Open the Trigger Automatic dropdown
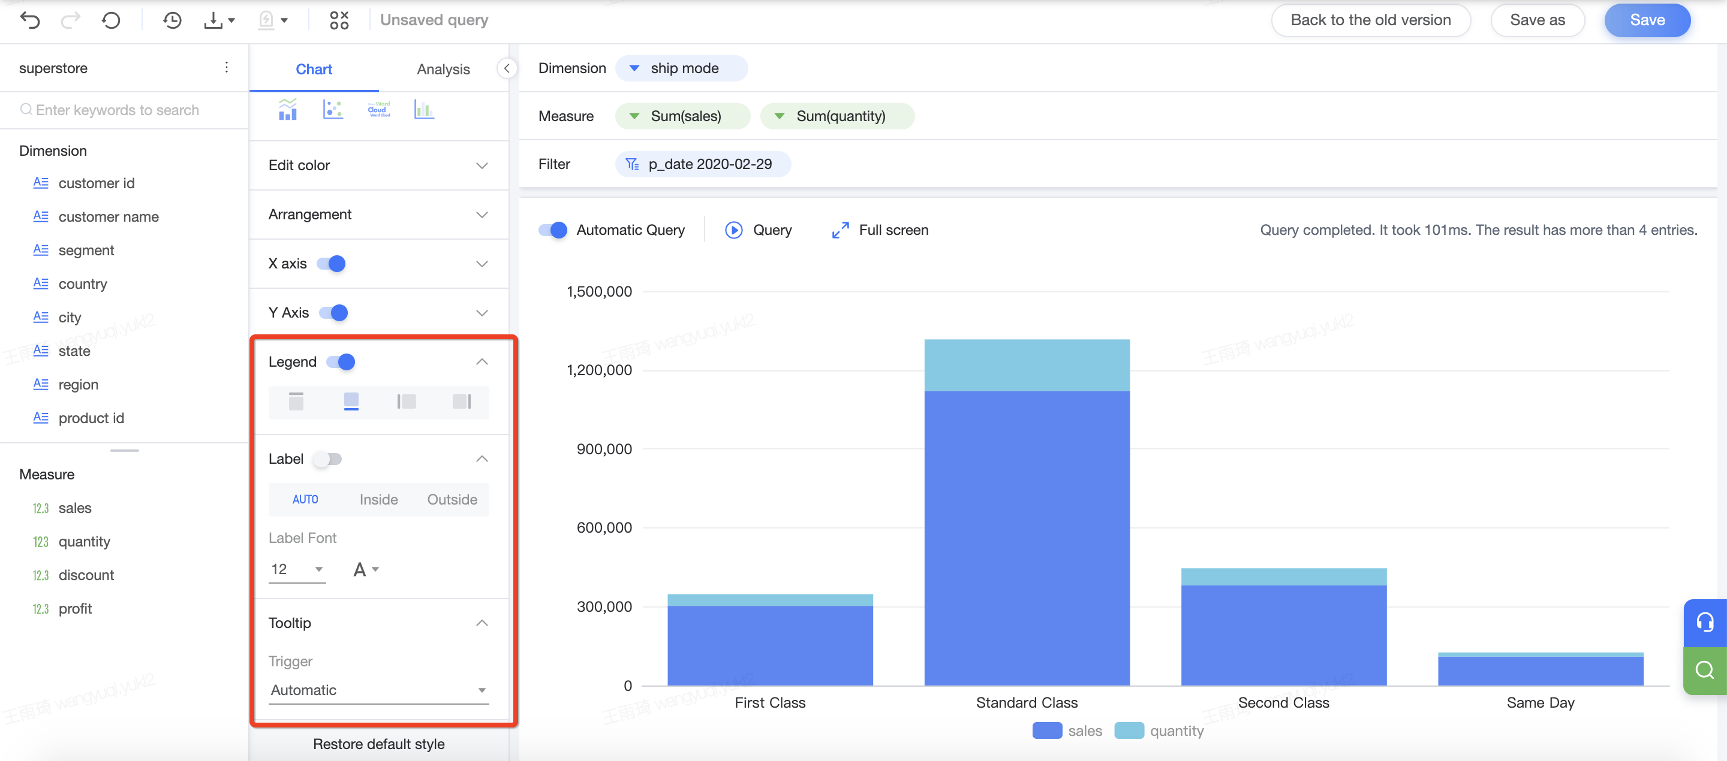The image size is (1727, 761). [379, 690]
